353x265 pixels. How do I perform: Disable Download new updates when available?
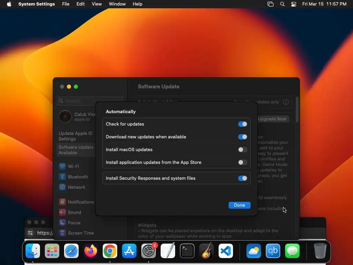pyautogui.click(x=242, y=137)
